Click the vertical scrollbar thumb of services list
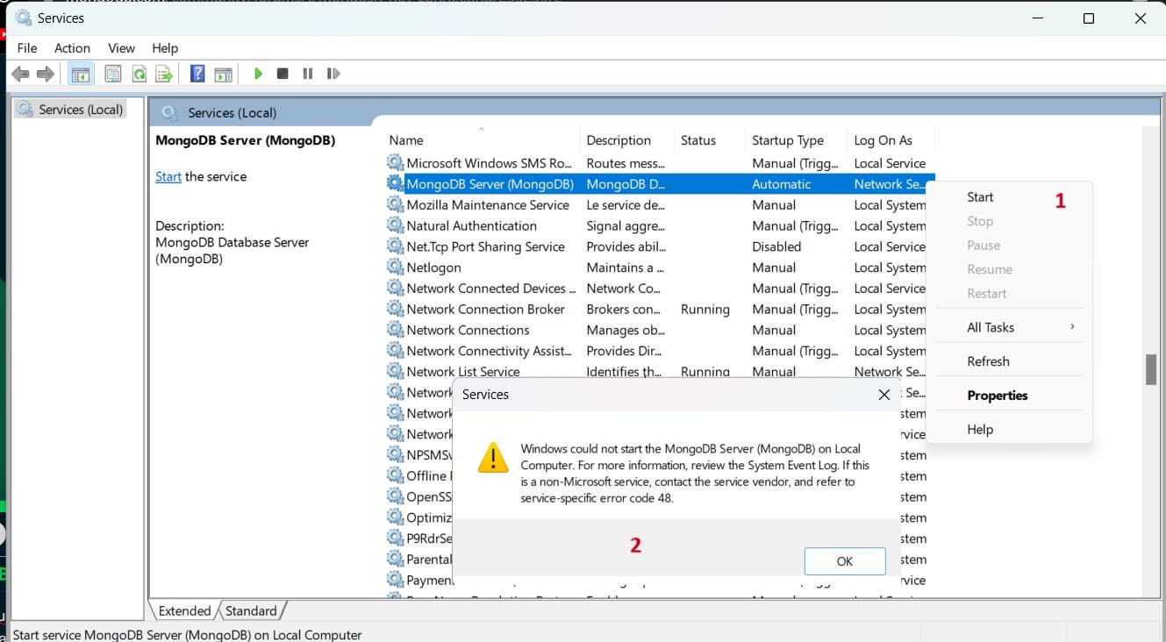Screen dimensions: 1166x642 click(x=1151, y=369)
